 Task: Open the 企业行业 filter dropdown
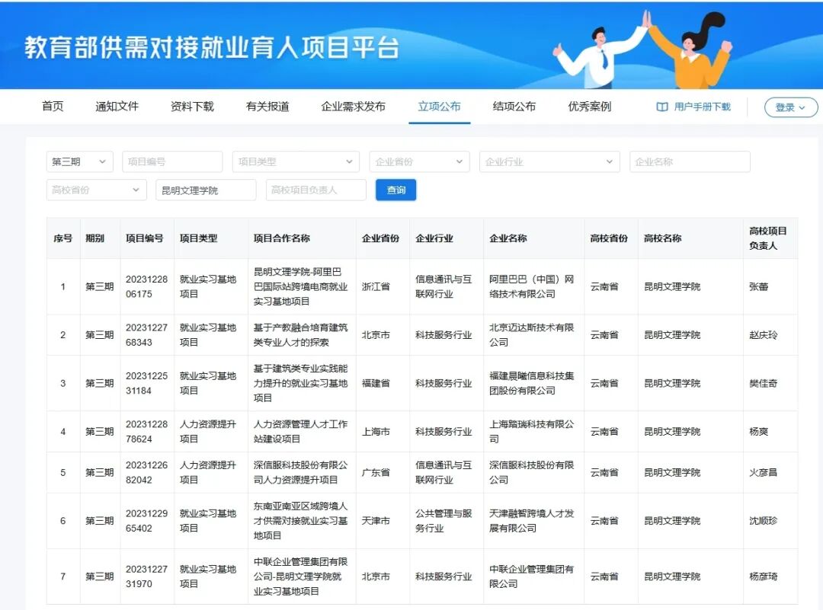pyautogui.click(x=549, y=161)
